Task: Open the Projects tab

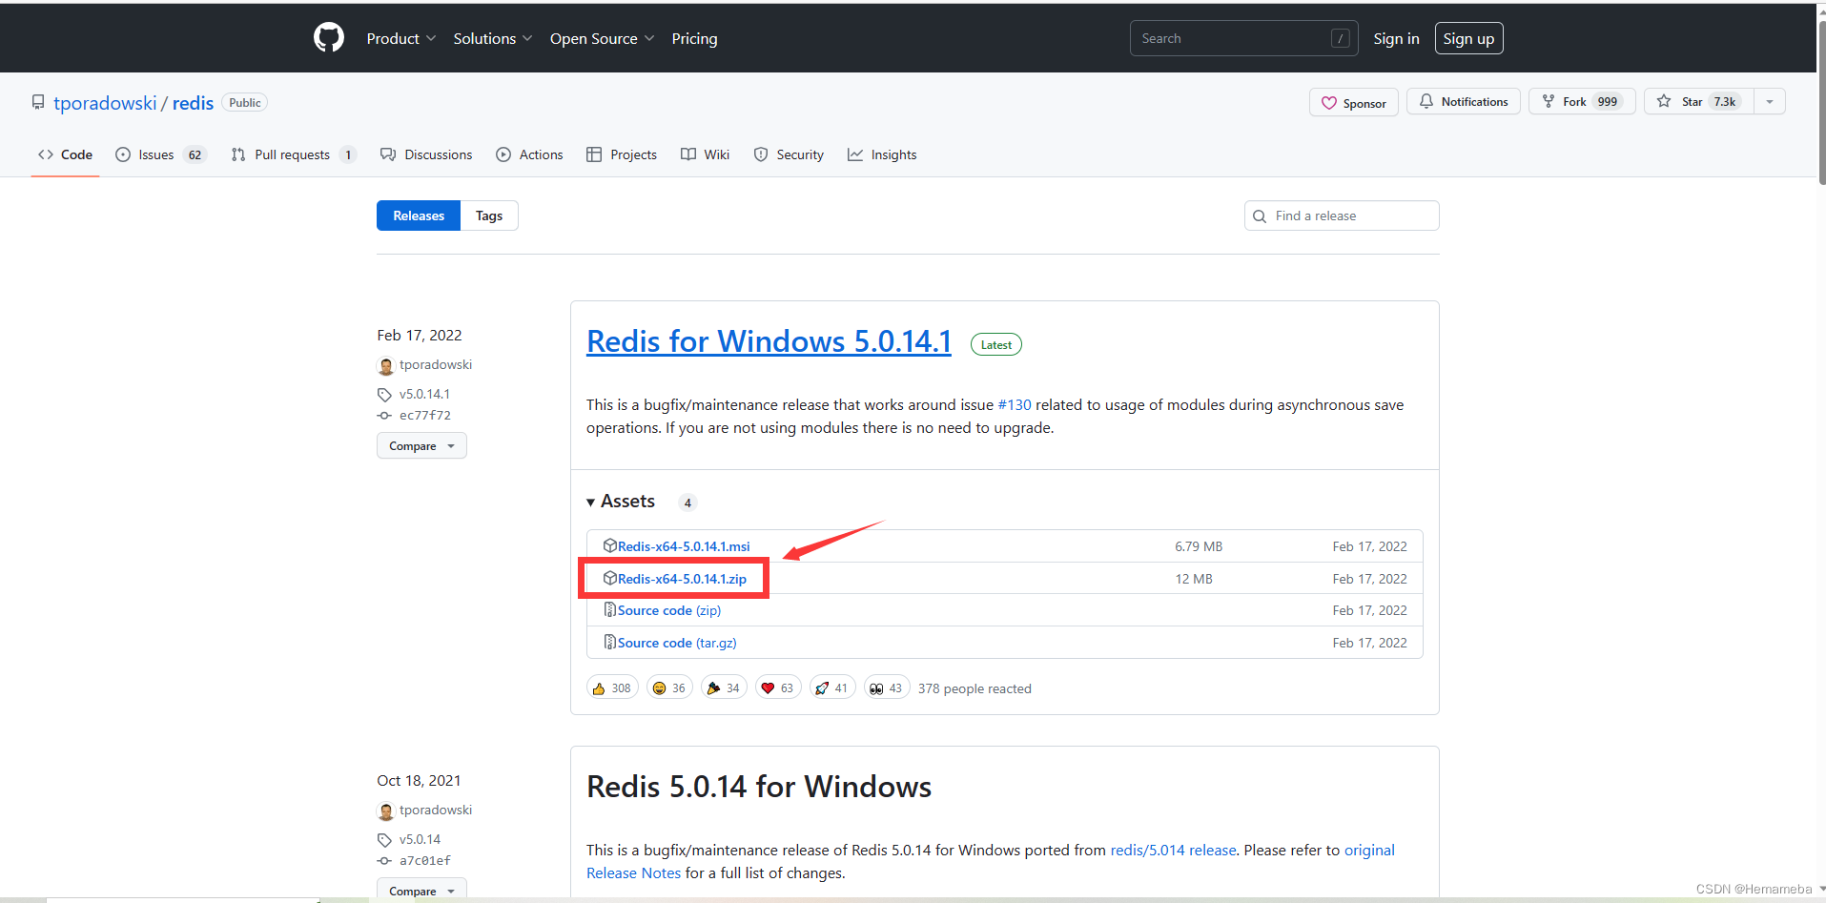Action: click(622, 154)
